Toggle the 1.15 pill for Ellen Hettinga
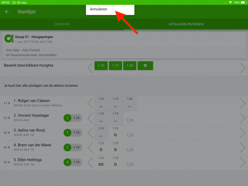Screen dimensions: 248x186 (x=76, y=162)
